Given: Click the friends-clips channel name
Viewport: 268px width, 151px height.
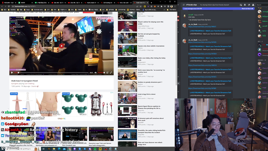Looking at the screenshot, I should (x=191, y=5).
